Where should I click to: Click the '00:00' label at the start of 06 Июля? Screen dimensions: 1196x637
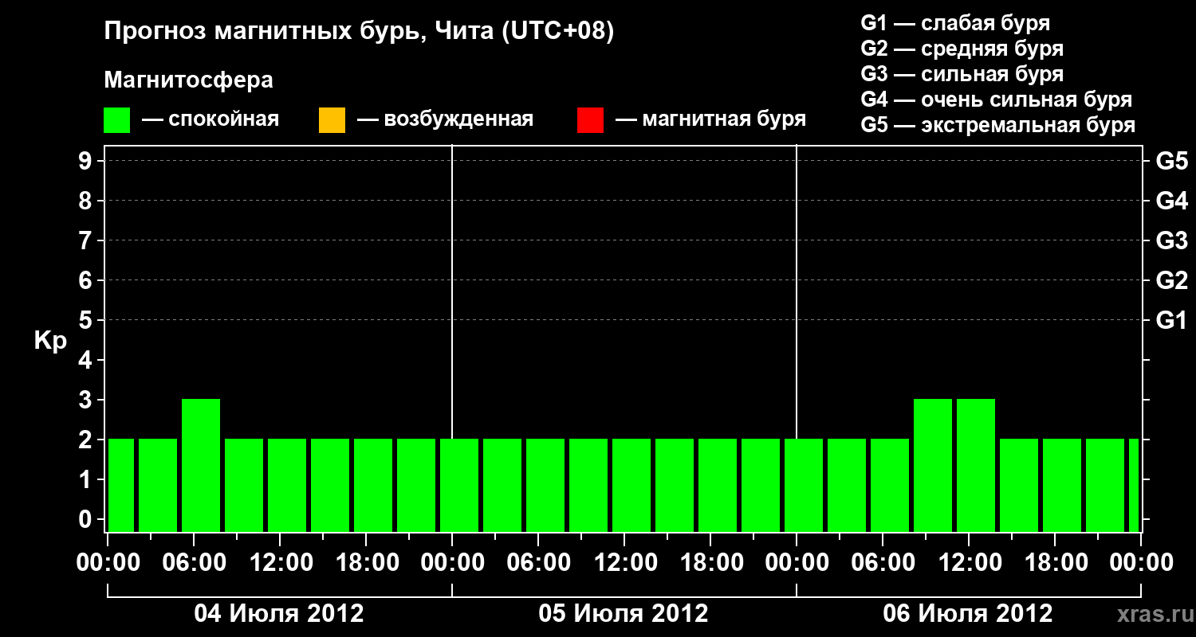tap(797, 563)
